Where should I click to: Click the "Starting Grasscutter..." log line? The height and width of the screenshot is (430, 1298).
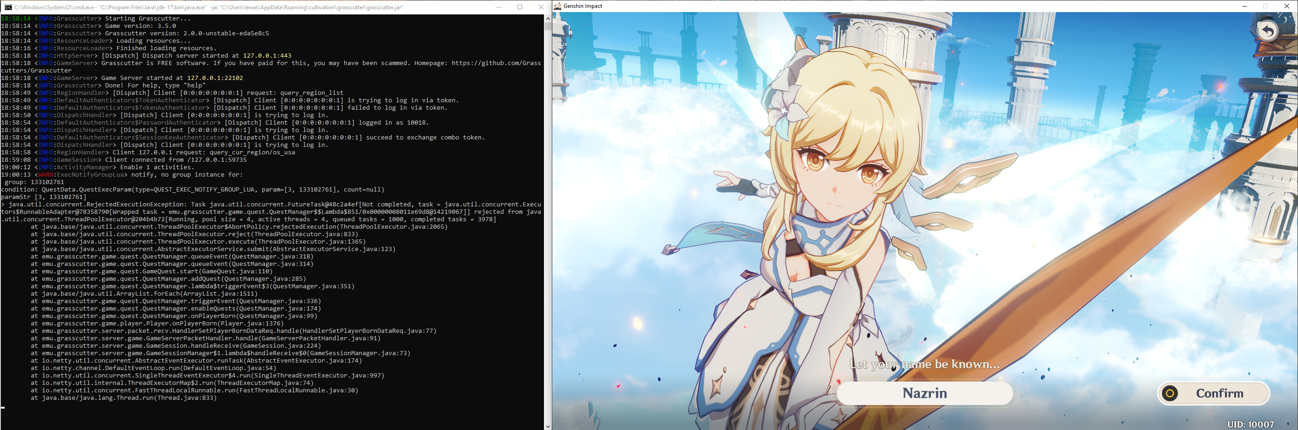coord(96,19)
